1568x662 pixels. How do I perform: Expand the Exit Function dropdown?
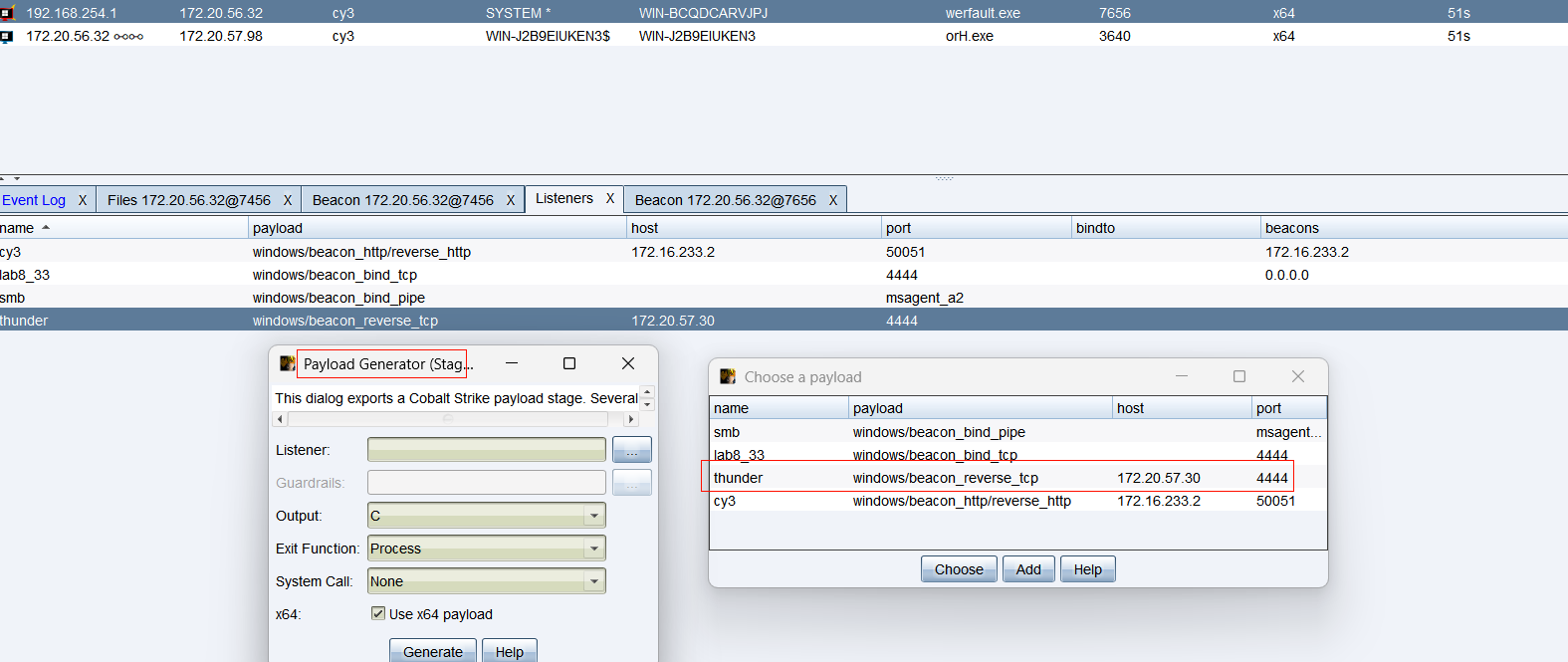[x=594, y=549]
